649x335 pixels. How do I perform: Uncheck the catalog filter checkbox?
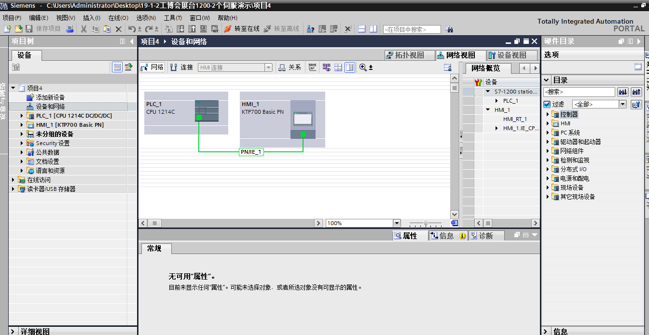tap(547, 104)
